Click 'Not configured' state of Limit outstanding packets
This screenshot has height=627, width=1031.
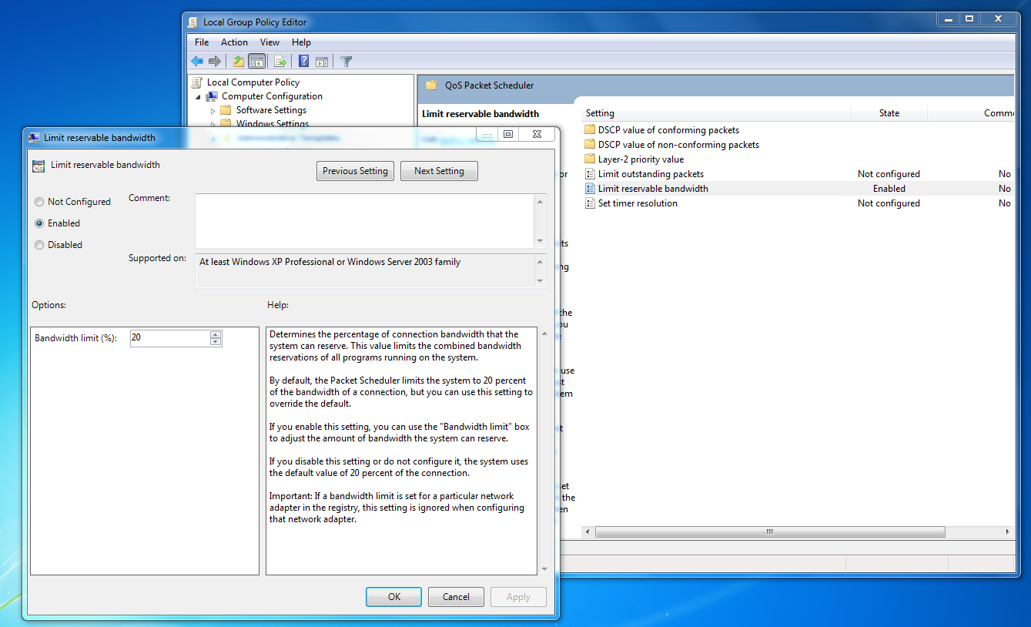tap(889, 174)
